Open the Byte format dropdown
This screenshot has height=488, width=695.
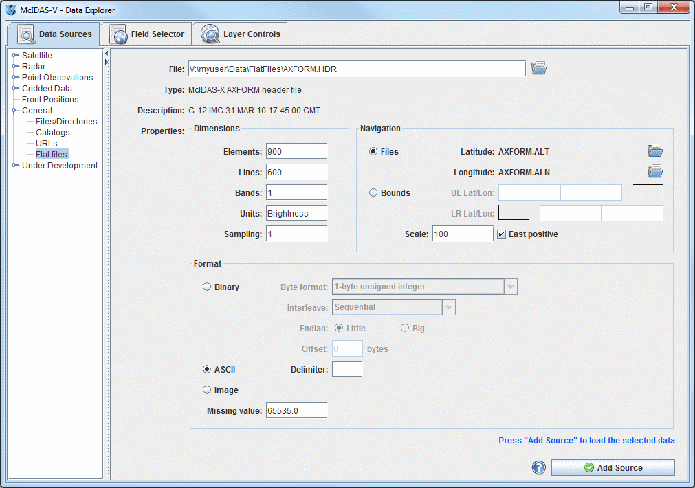tap(509, 287)
